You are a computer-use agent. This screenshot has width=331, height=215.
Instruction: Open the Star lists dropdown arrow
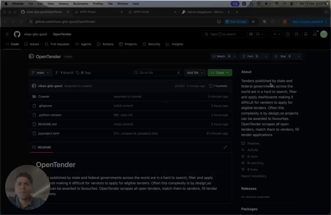298,56
